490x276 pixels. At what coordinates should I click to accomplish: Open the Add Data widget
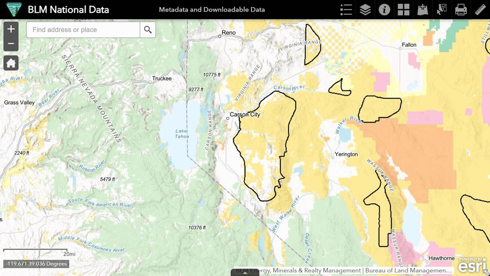[423, 10]
